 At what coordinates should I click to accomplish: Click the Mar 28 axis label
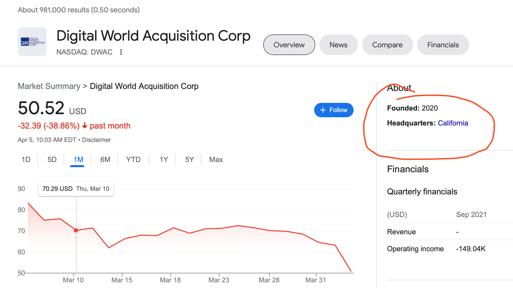click(269, 280)
